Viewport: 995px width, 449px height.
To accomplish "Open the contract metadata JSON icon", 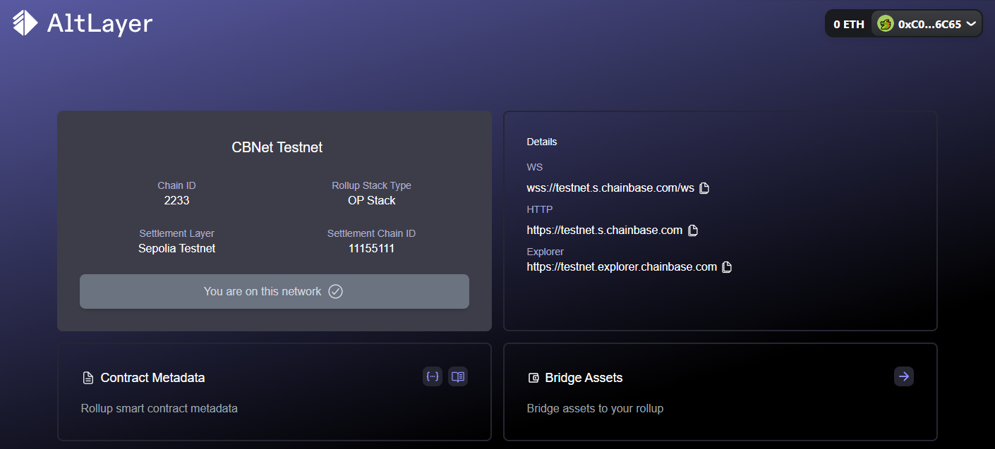I will (x=433, y=376).
